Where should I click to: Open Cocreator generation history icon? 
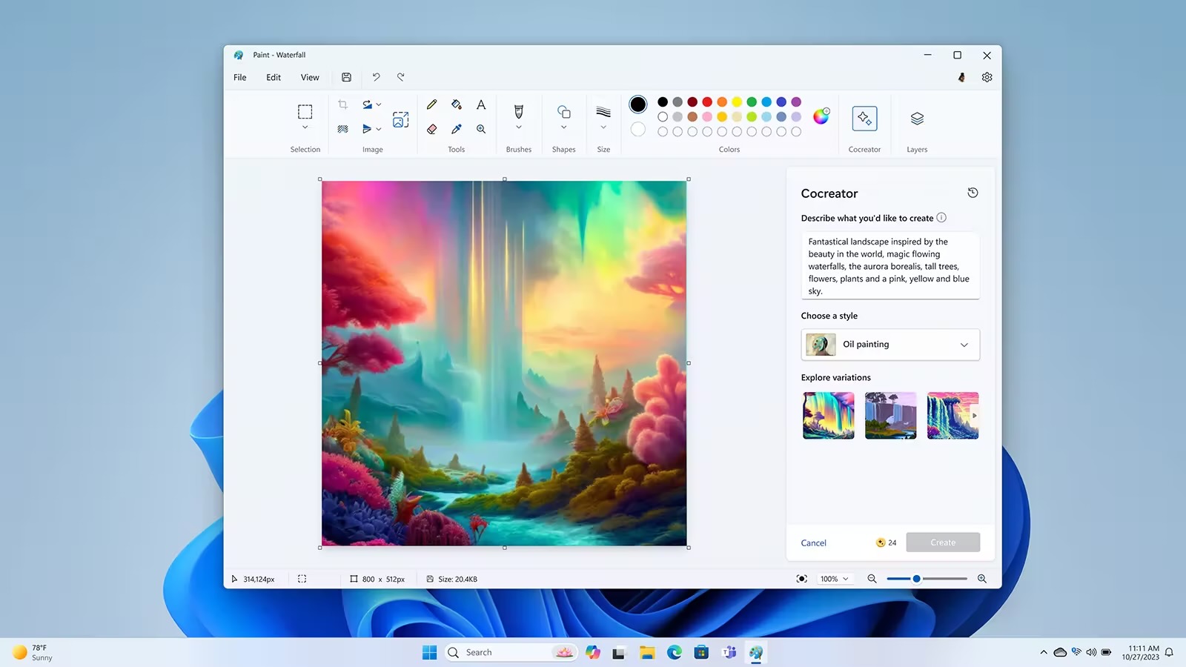click(x=973, y=192)
